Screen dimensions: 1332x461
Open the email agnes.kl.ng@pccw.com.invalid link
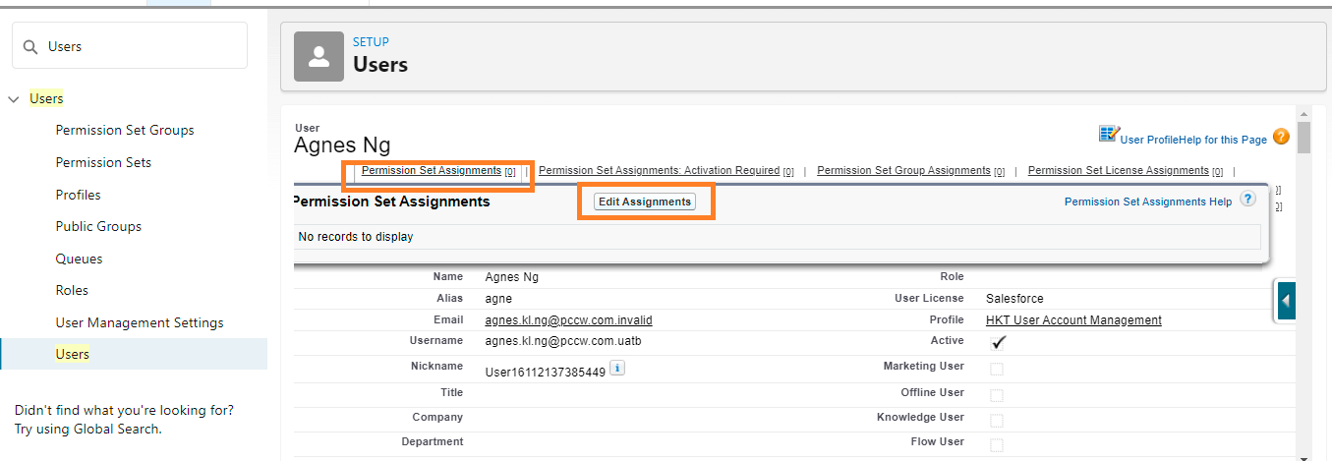tap(569, 320)
